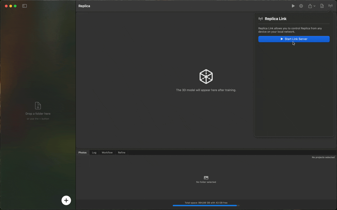
Task: Open Replica Link via the antenna icon
Action: 330,6
